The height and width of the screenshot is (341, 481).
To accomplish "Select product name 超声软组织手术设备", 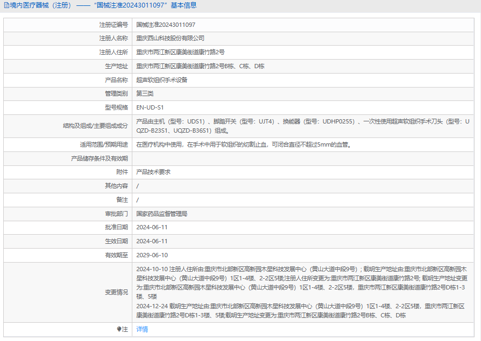I will (x=161, y=79).
